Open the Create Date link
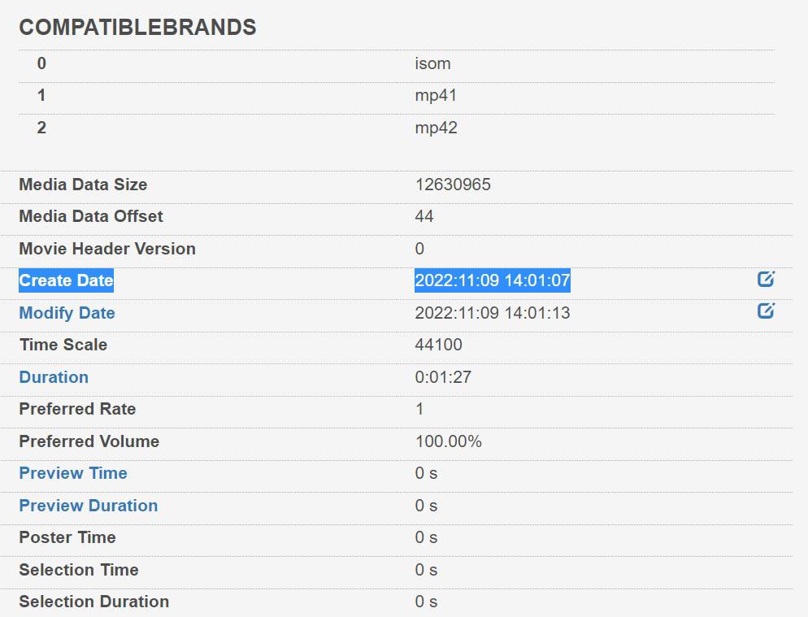808x617 pixels. click(x=66, y=281)
